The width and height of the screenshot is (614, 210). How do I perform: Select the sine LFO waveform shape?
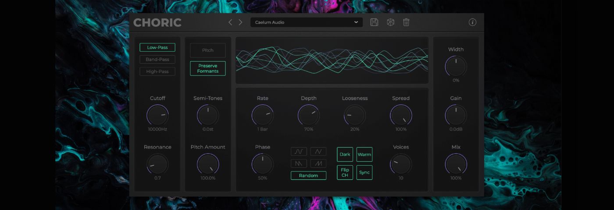pyautogui.click(x=299, y=152)
